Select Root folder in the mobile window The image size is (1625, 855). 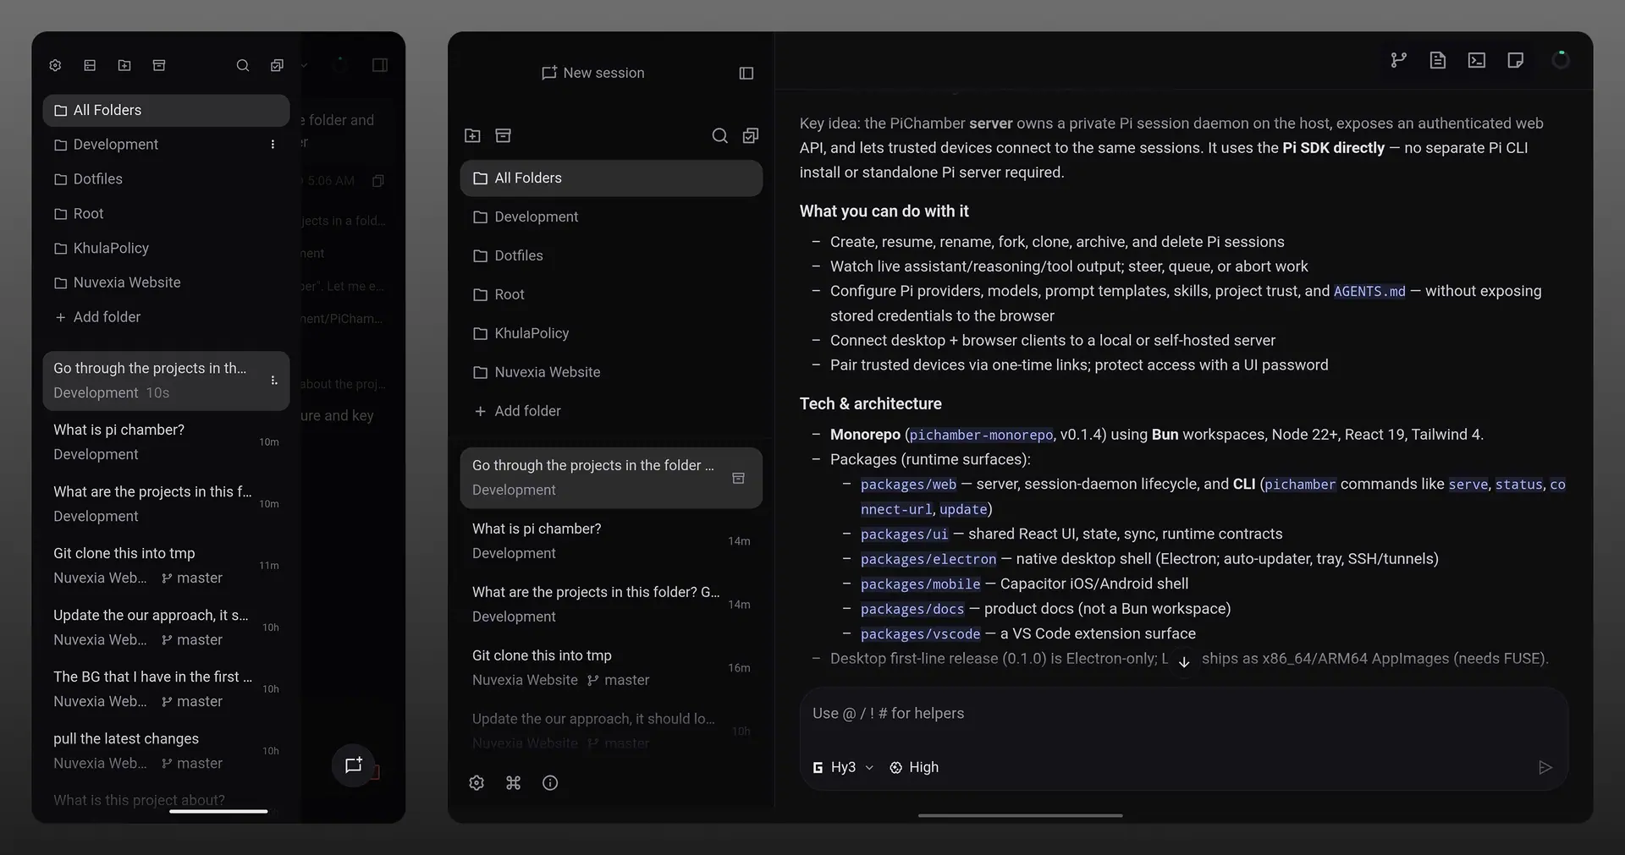tap(166, 214)
